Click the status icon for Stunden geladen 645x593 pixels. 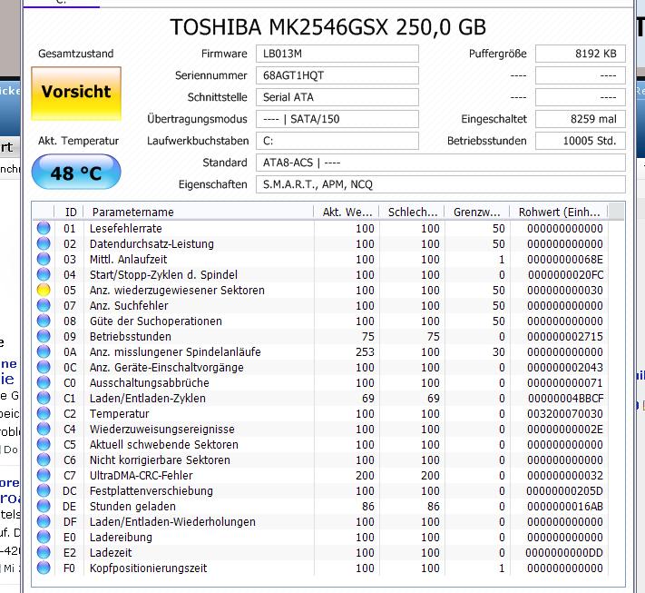pyautogui.click(x=44, y=506)
